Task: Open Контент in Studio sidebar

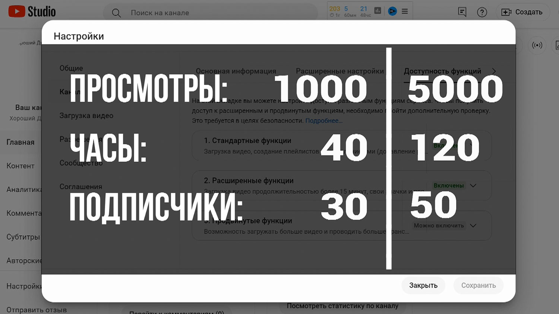Action: 20,166
